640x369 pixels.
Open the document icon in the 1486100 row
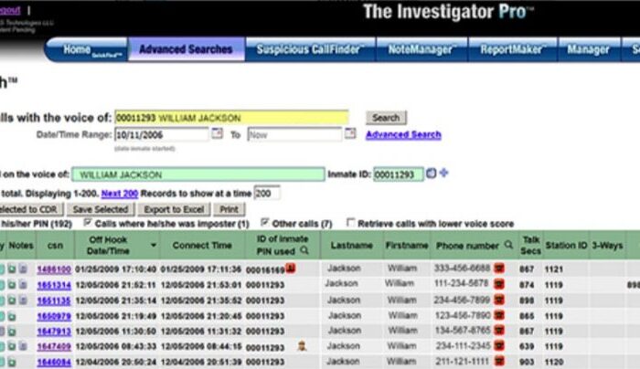pyautogui.click(x=23, y=269)
